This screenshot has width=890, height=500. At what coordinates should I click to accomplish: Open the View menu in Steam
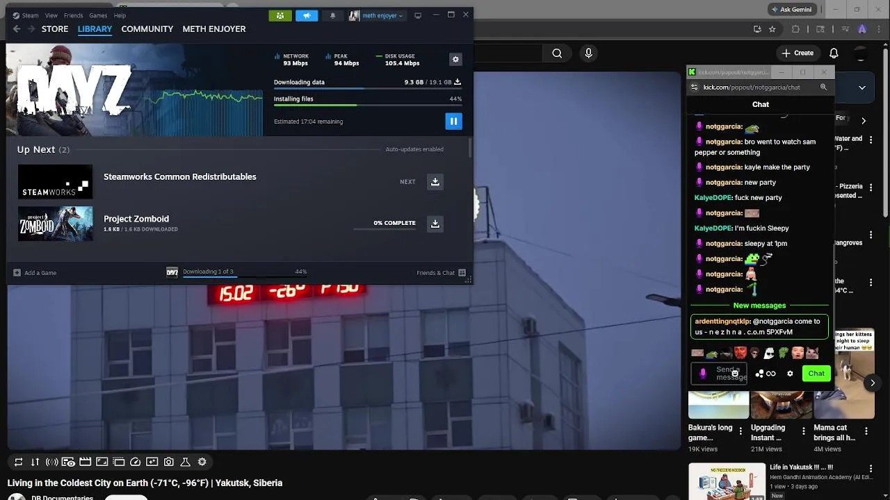pyautogui.click(x=51, y=15)
